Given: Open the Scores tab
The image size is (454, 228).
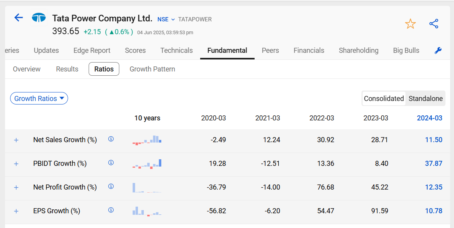Looking at the screenshot, I should coord(135,50).
